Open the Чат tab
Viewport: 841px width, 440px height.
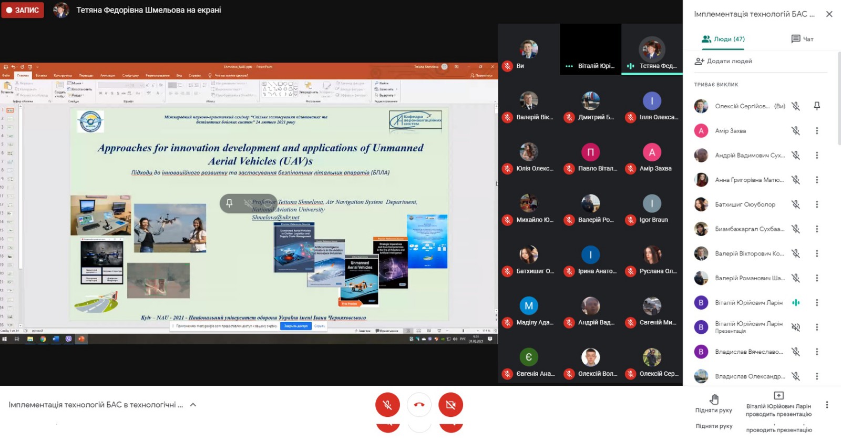[802, 39]
